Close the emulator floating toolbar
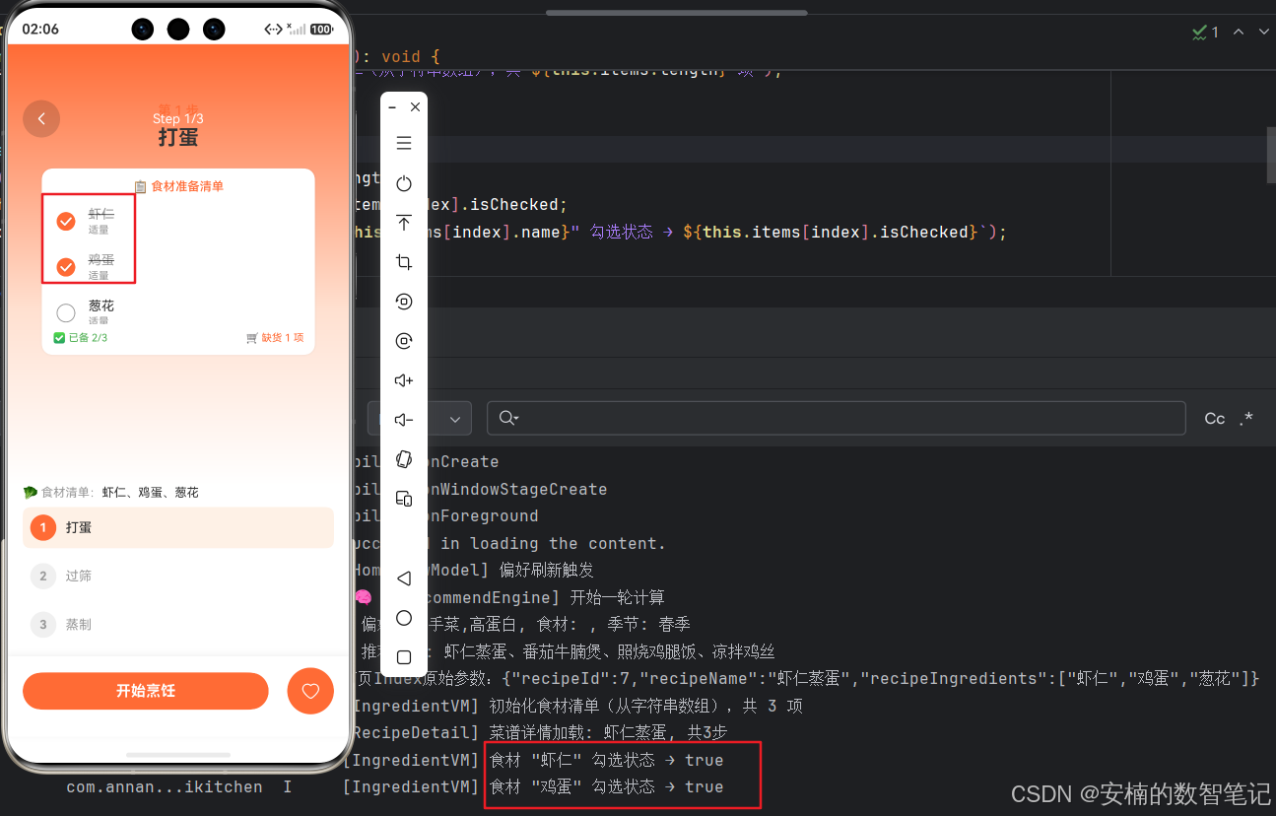 point(416,106)
